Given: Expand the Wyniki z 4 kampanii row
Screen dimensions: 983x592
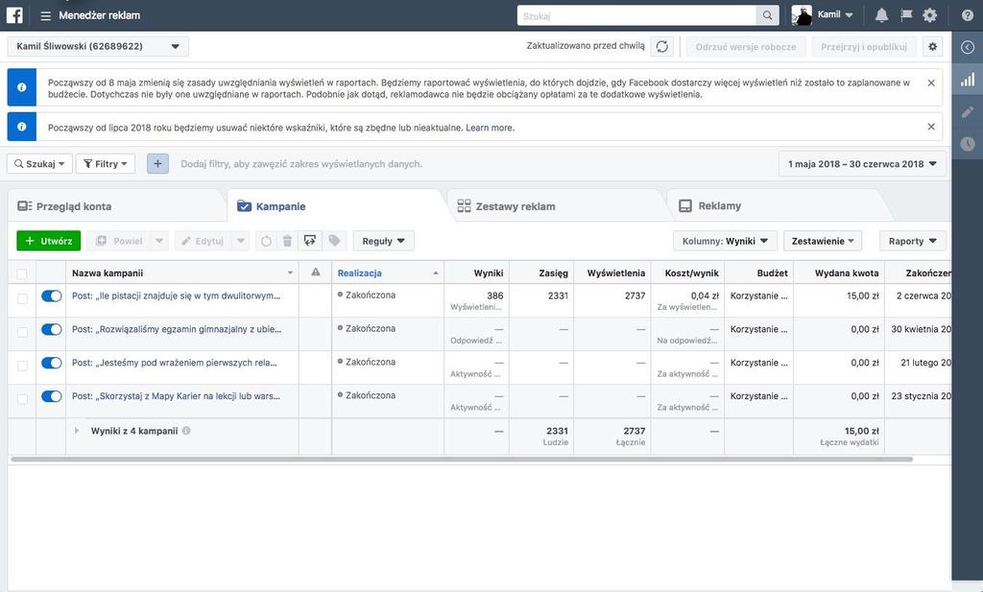Looking at the screenshot, I should coord(77,431).
